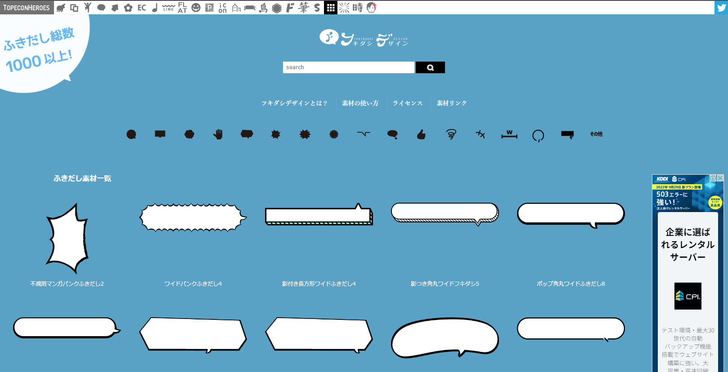Open 素材リンク menu item
Image resolution: width=728 pixels, height=372 pixels.
[x=452, y=103]
